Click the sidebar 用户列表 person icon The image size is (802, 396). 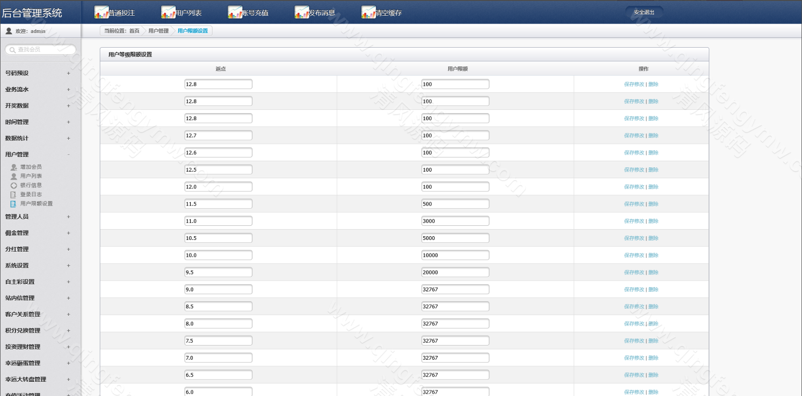(14, 176)
